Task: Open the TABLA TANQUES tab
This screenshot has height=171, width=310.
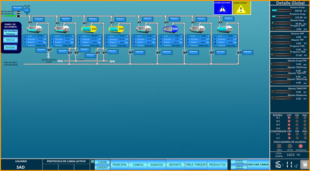Action: click(x=196, y=165)
